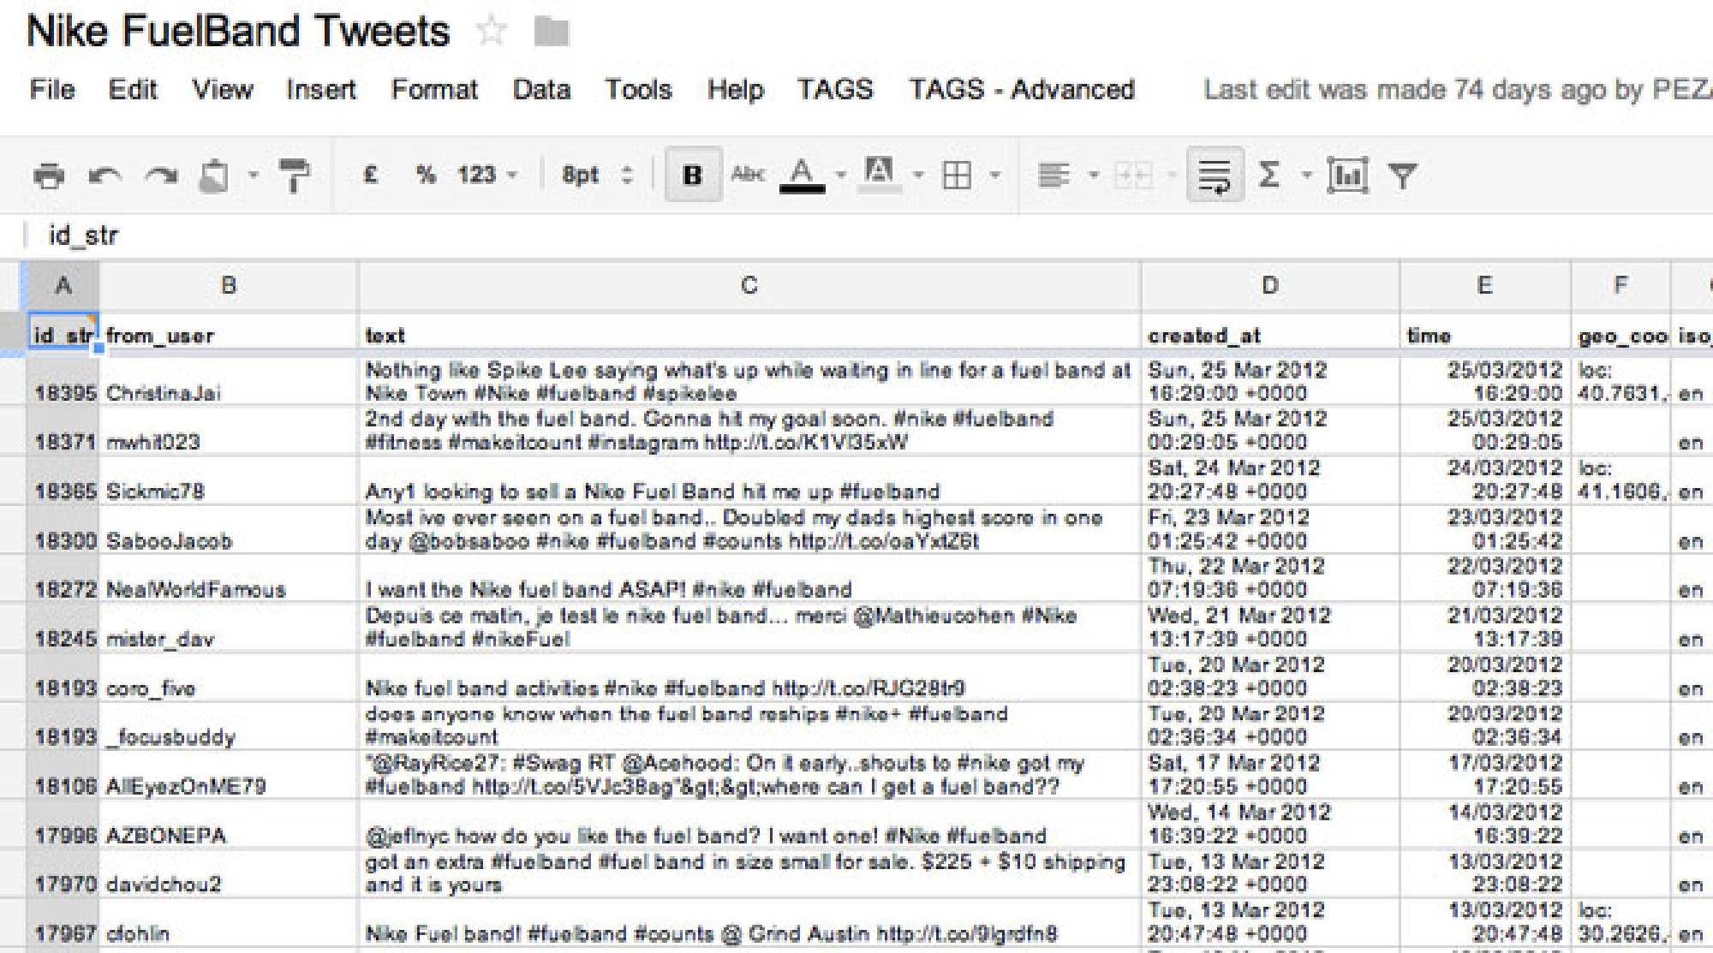
Task: Click the clipboard paste icon
Action: (214, 176)
